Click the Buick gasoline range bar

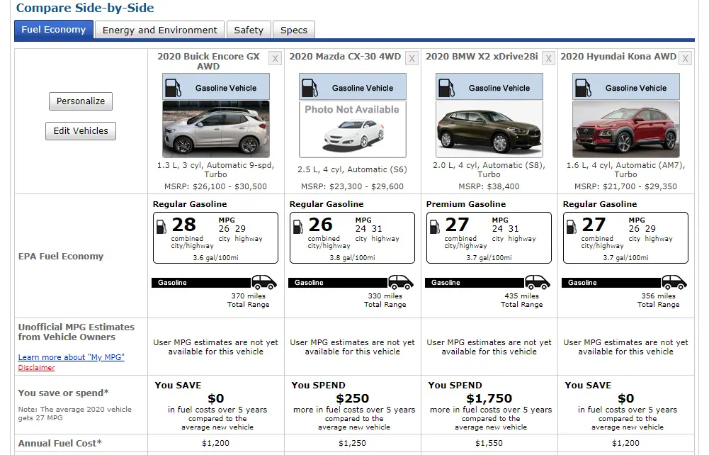(x=201, y=283)
